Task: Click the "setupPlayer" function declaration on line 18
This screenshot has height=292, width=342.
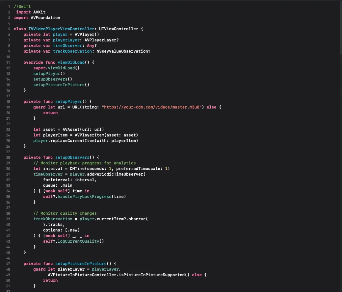Action: (68, 102)
